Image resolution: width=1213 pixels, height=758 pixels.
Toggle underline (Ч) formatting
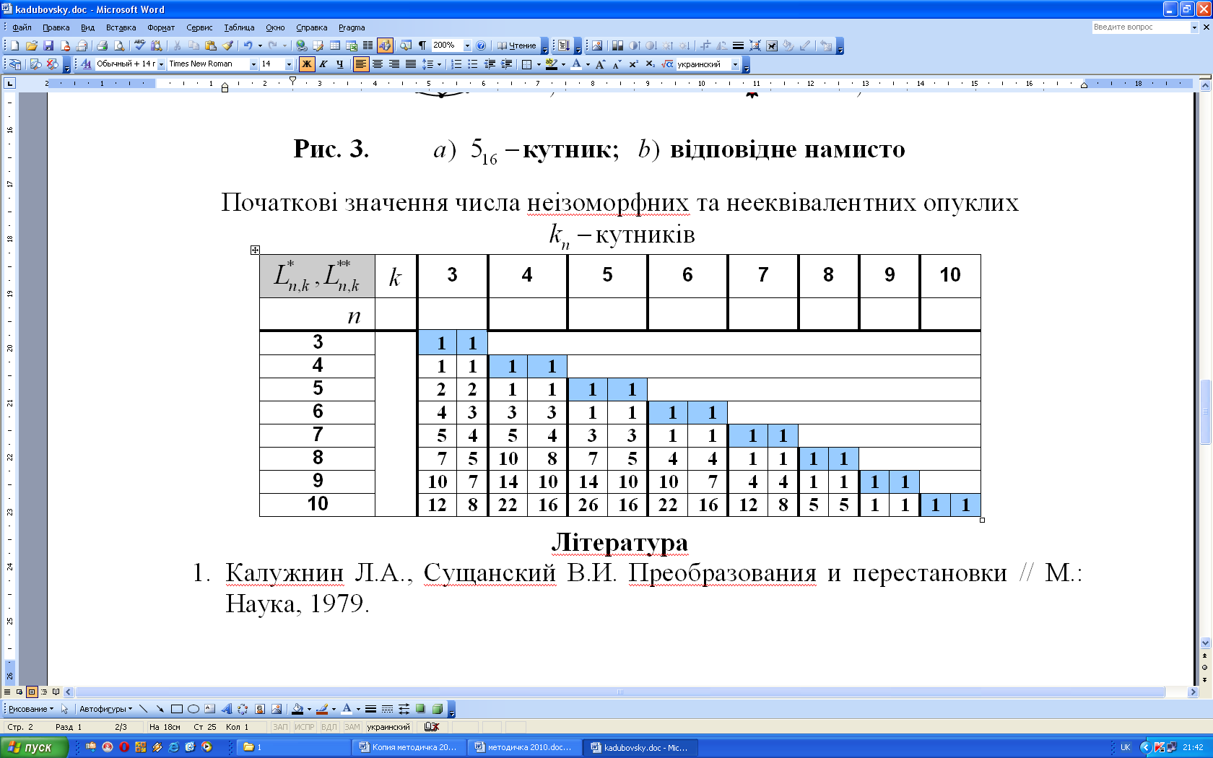340,64
